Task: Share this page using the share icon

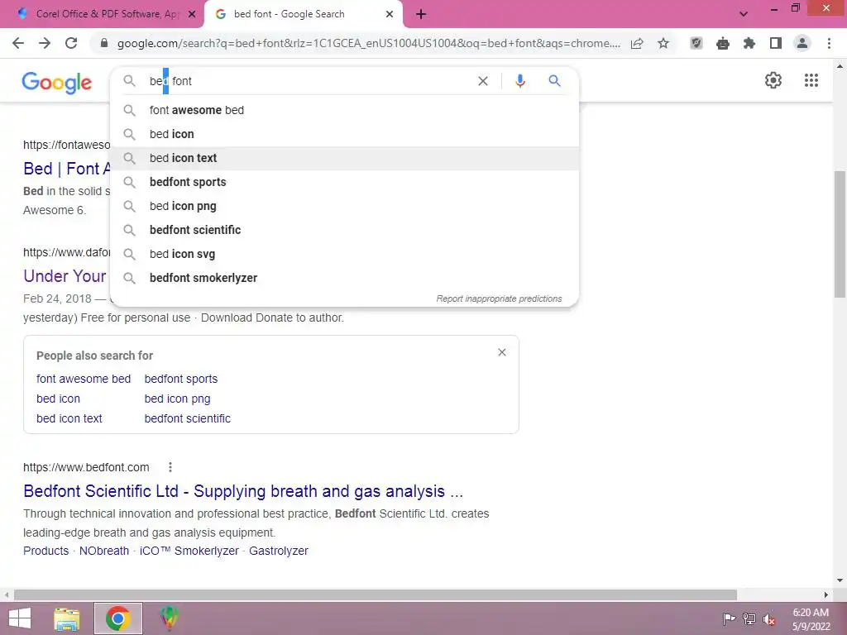Action: tap(637, 43)
